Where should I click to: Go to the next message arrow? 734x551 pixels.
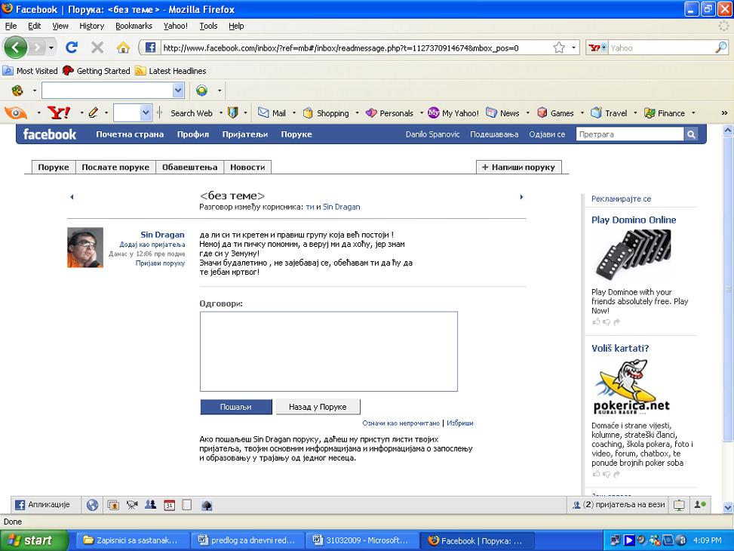(521, 197)
